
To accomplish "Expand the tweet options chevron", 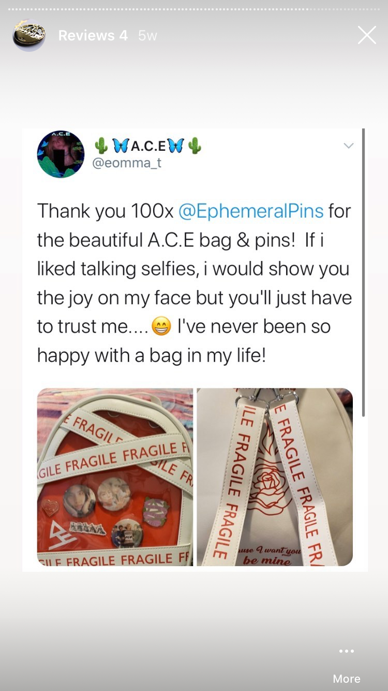I will pyautogui.click(x=349, y=146).
